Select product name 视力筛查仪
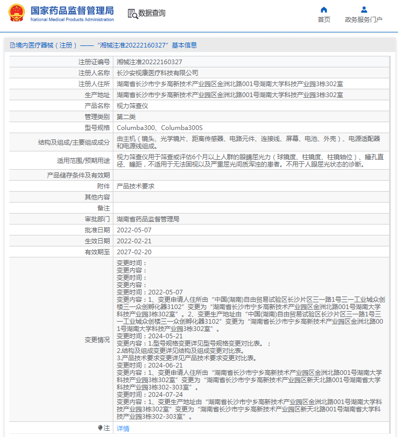 (132, 106)
